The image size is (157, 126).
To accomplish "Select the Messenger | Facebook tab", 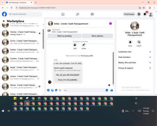I will click(19, 3).
